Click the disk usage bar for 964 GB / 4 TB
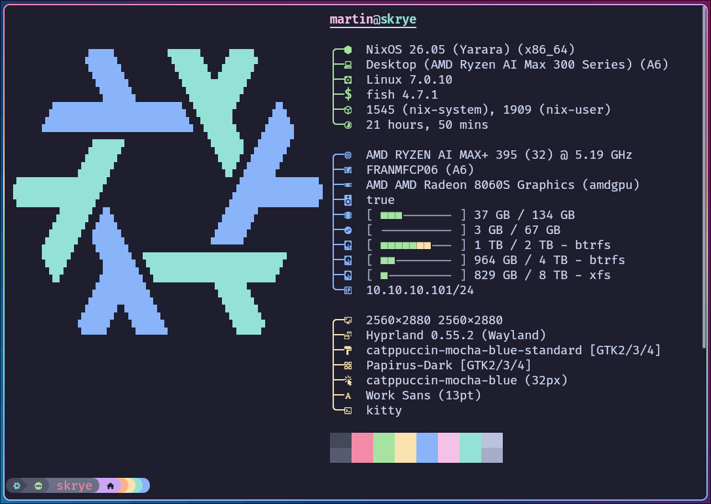Image resolution: width=711 pixels, height=504 pixels. point(416,260)
